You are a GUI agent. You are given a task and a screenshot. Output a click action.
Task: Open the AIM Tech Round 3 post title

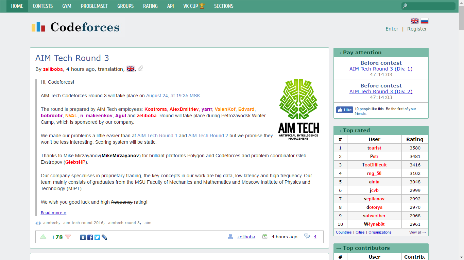pyautogui.click(x=72, y=58)
